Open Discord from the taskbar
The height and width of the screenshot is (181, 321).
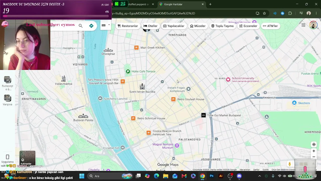coord(239,176)
